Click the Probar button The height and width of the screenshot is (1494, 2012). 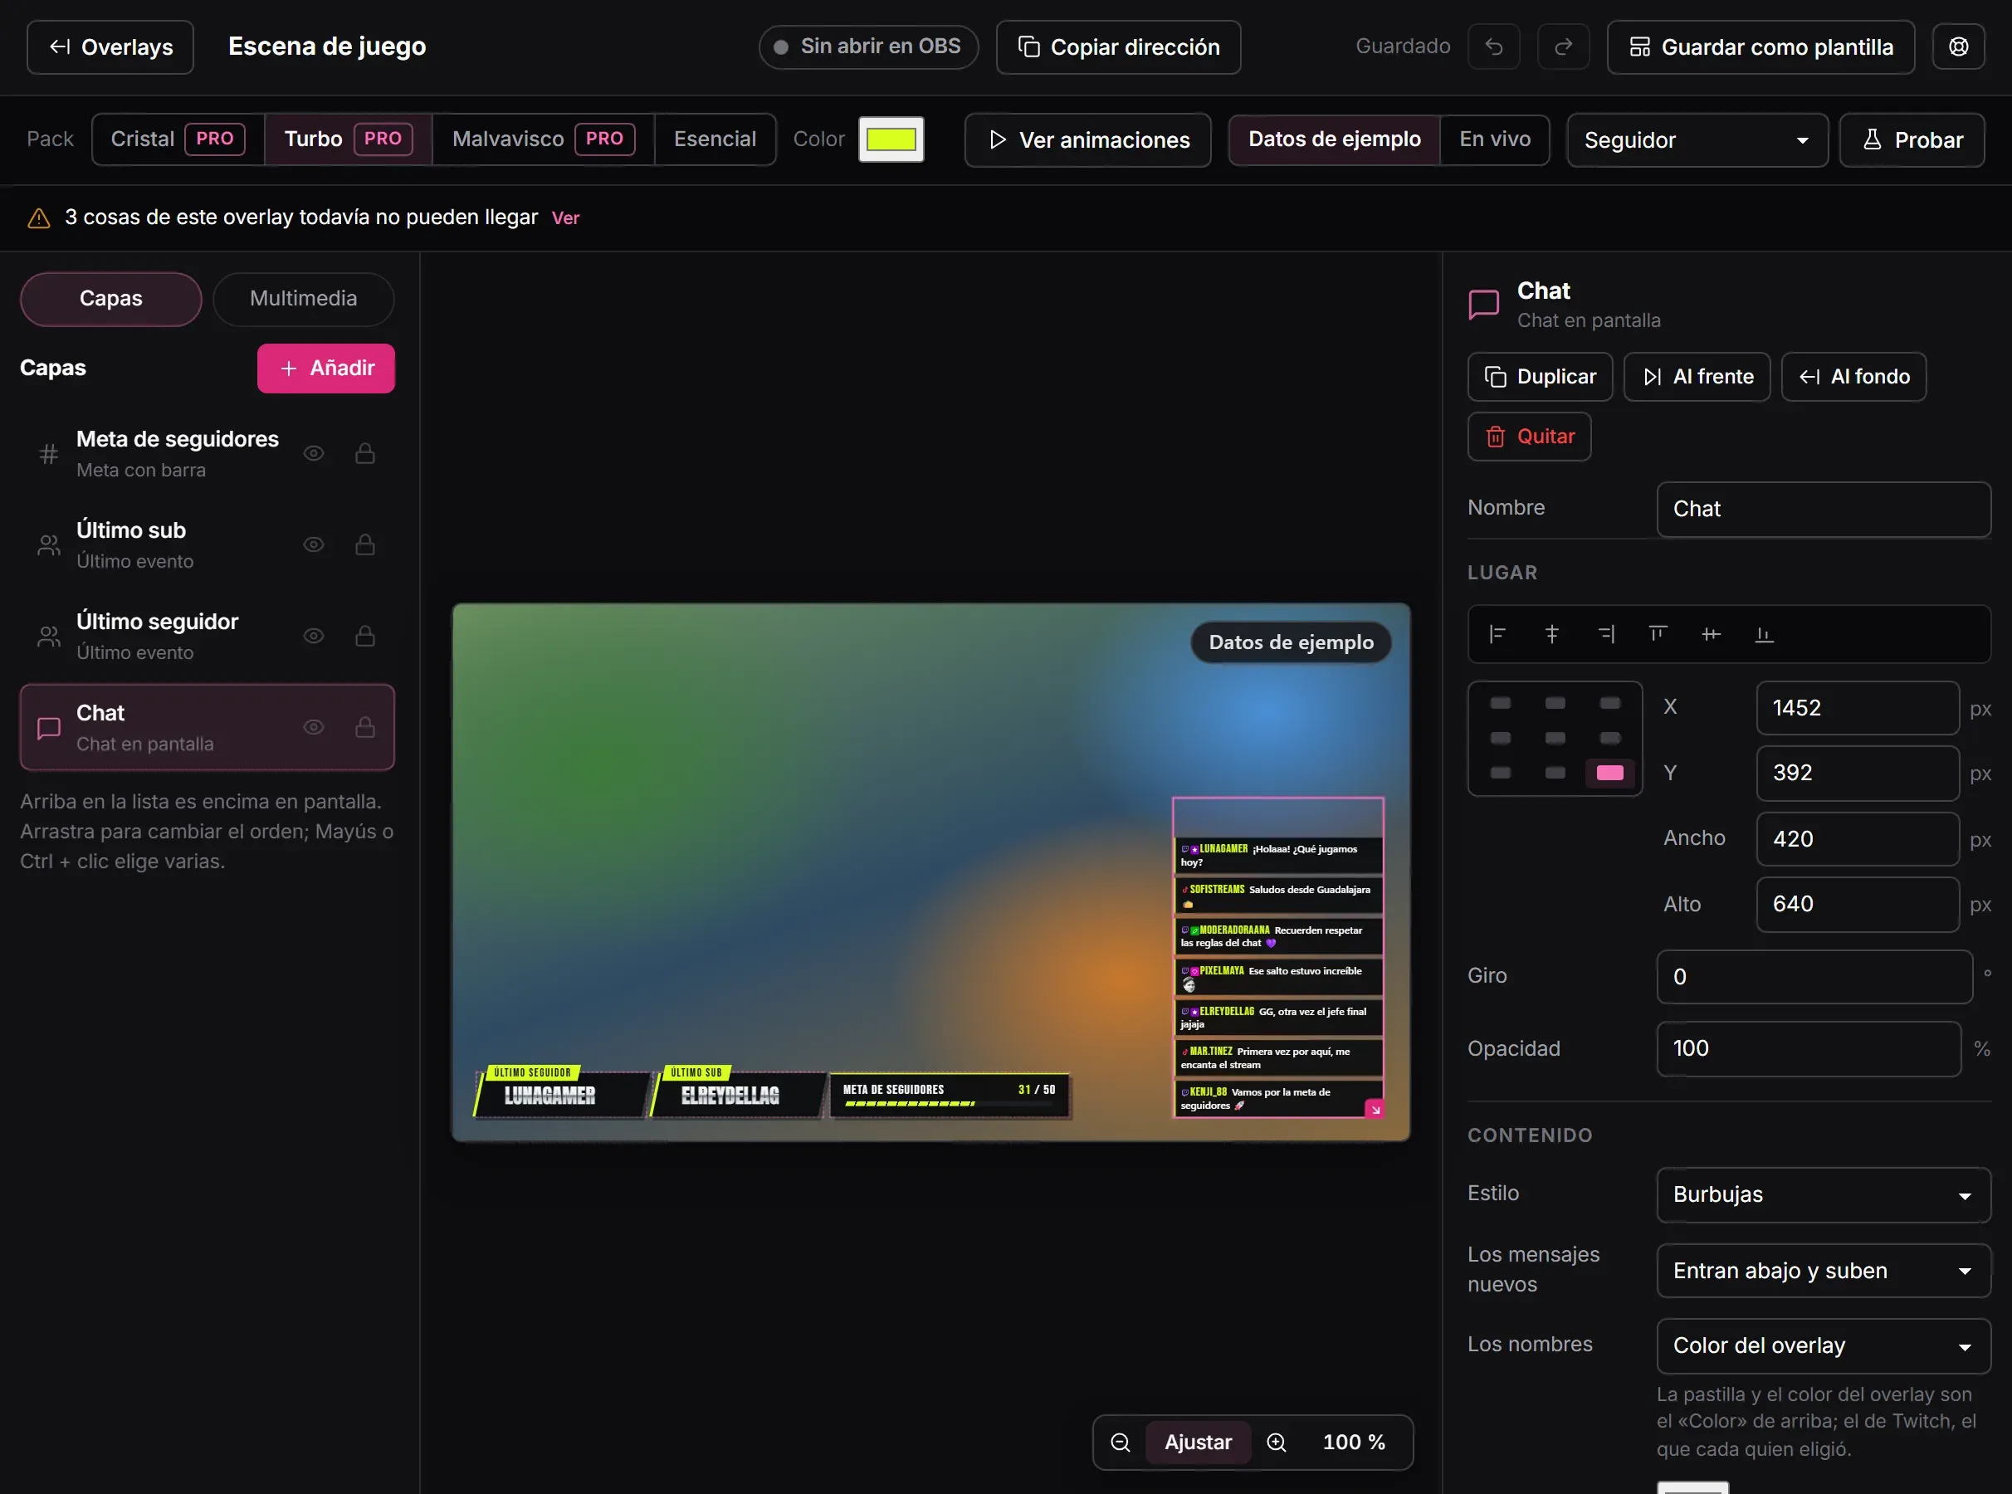[x=1912, y=140]
